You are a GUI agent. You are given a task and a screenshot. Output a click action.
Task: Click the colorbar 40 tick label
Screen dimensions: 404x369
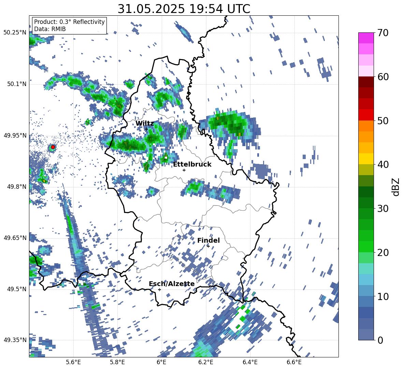point(383,165)
